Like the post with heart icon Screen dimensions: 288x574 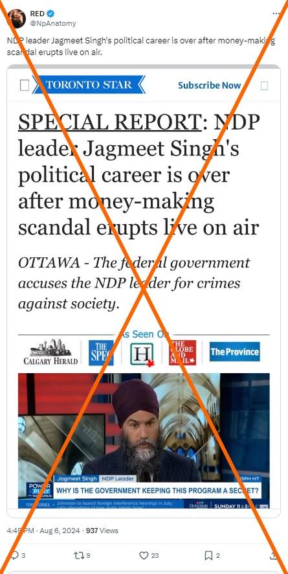click(x=144, y=555)
